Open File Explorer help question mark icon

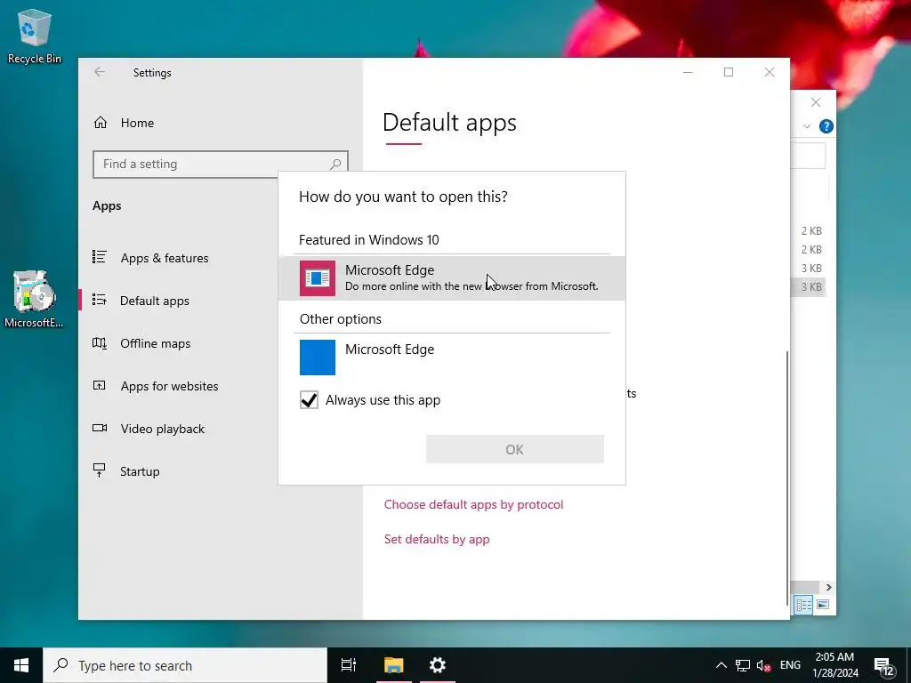click(826, 126)
